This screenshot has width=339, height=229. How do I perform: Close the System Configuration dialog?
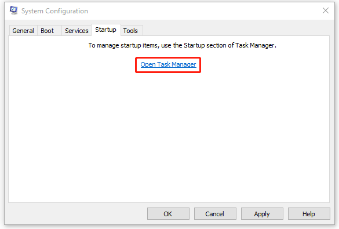[x=325, y=10]
